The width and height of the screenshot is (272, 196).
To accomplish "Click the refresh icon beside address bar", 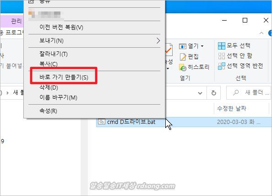I will [x=214, y=93].
